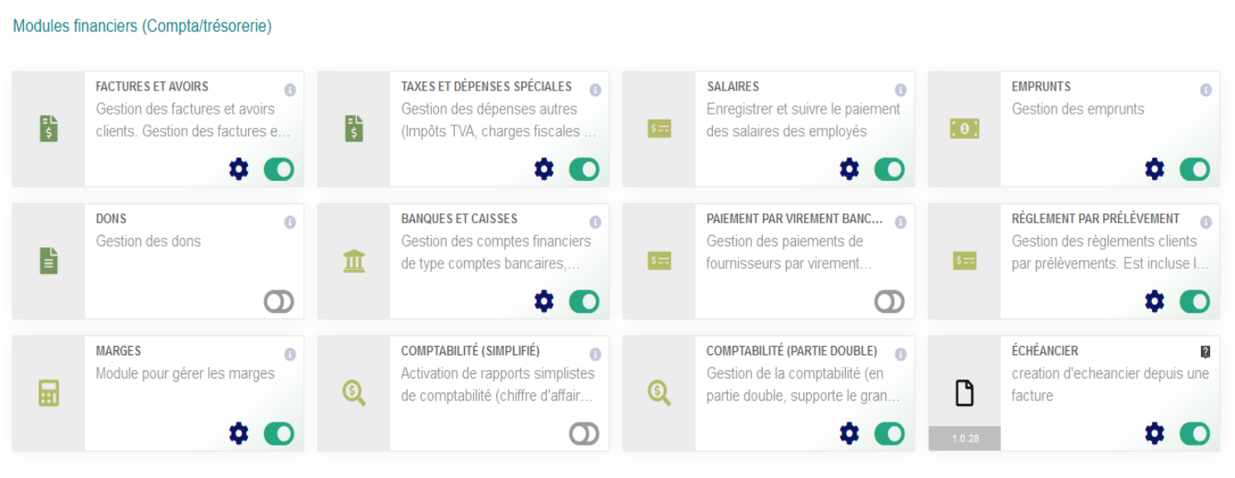This screenshot has width=1235, height=478.
Task: Activate Paiement par virement bancaire toggle
Action: [x=890, y=302]
